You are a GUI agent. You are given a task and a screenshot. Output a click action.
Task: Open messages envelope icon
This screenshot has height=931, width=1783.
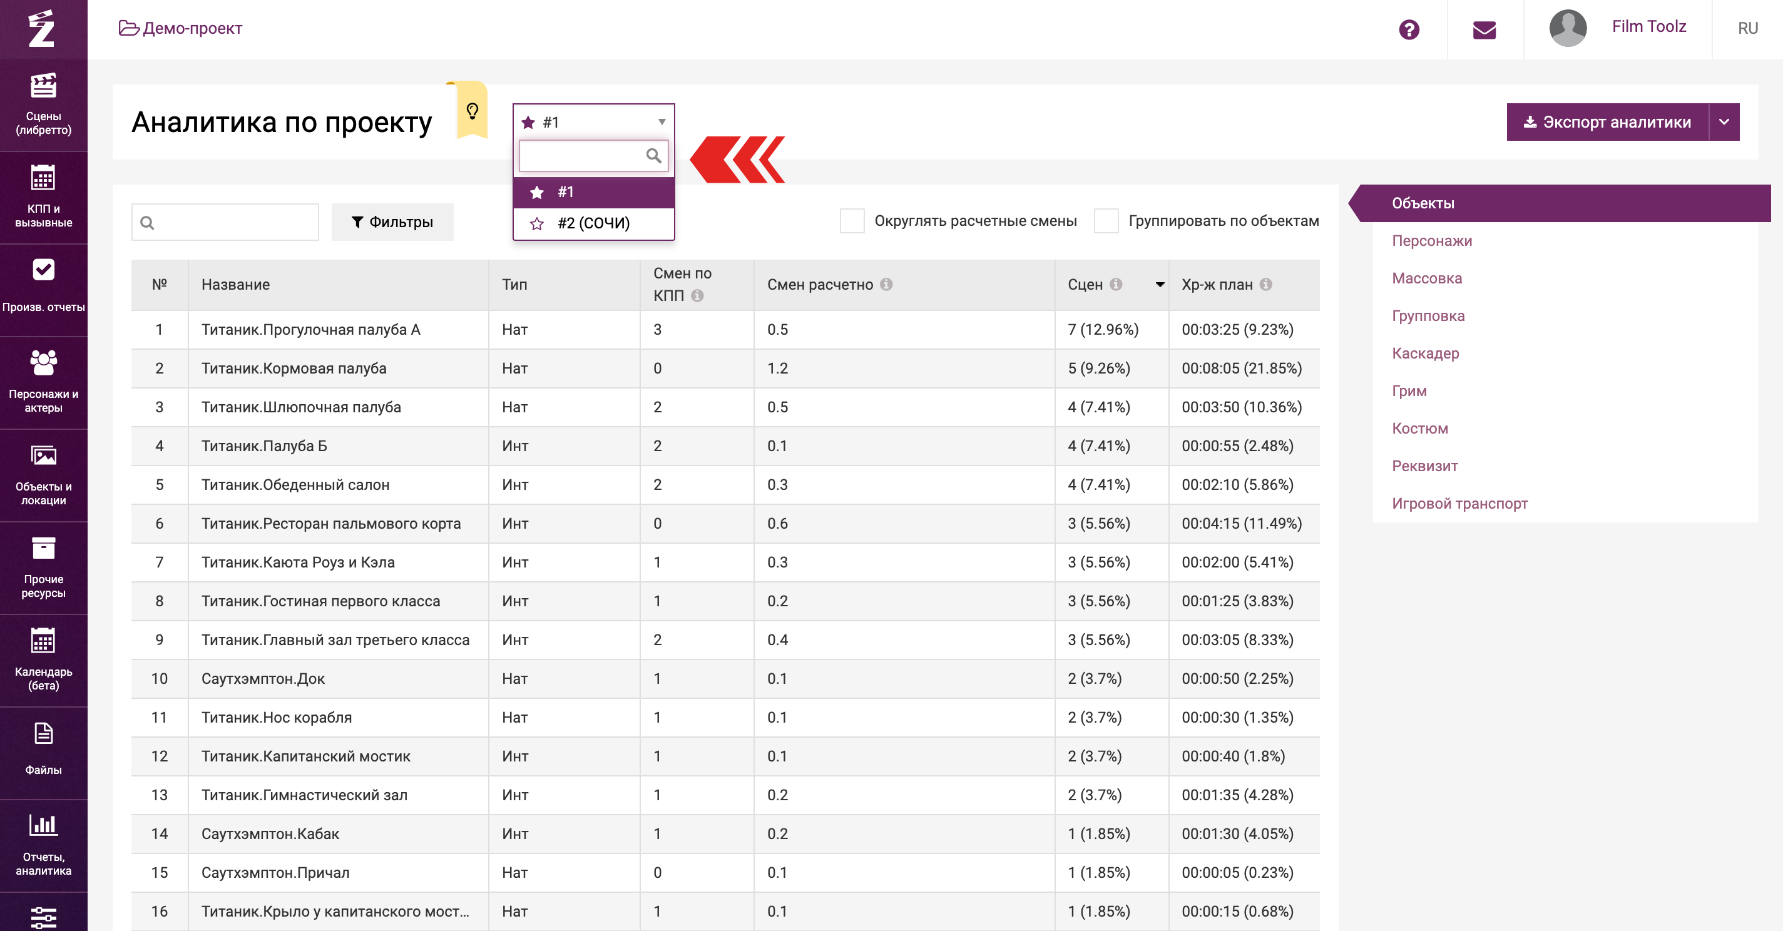1484,29
